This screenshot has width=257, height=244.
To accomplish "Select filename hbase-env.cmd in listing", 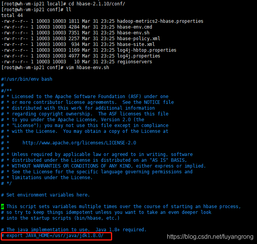I will (x=134, y=27).
